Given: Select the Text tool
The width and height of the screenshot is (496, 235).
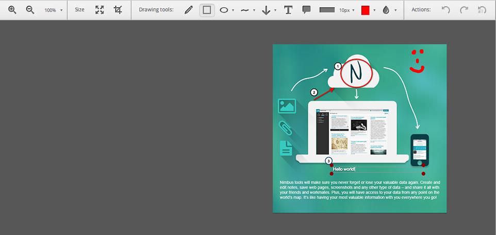Looking at the screenshot, I should pos(288,10).
